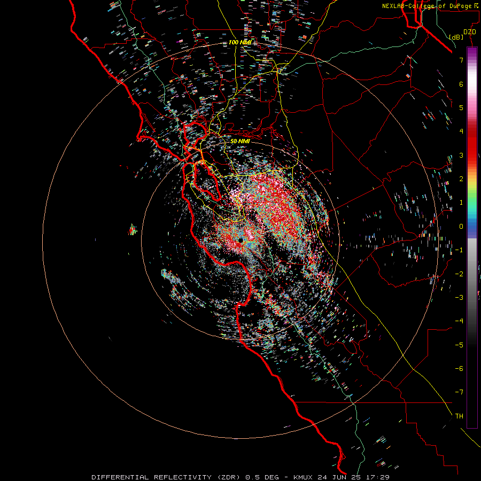Image resolution: width=481 pixels, height=481 pixels.
Task: Click the -5 dB tick label on color scale
Action: point(459,345)
